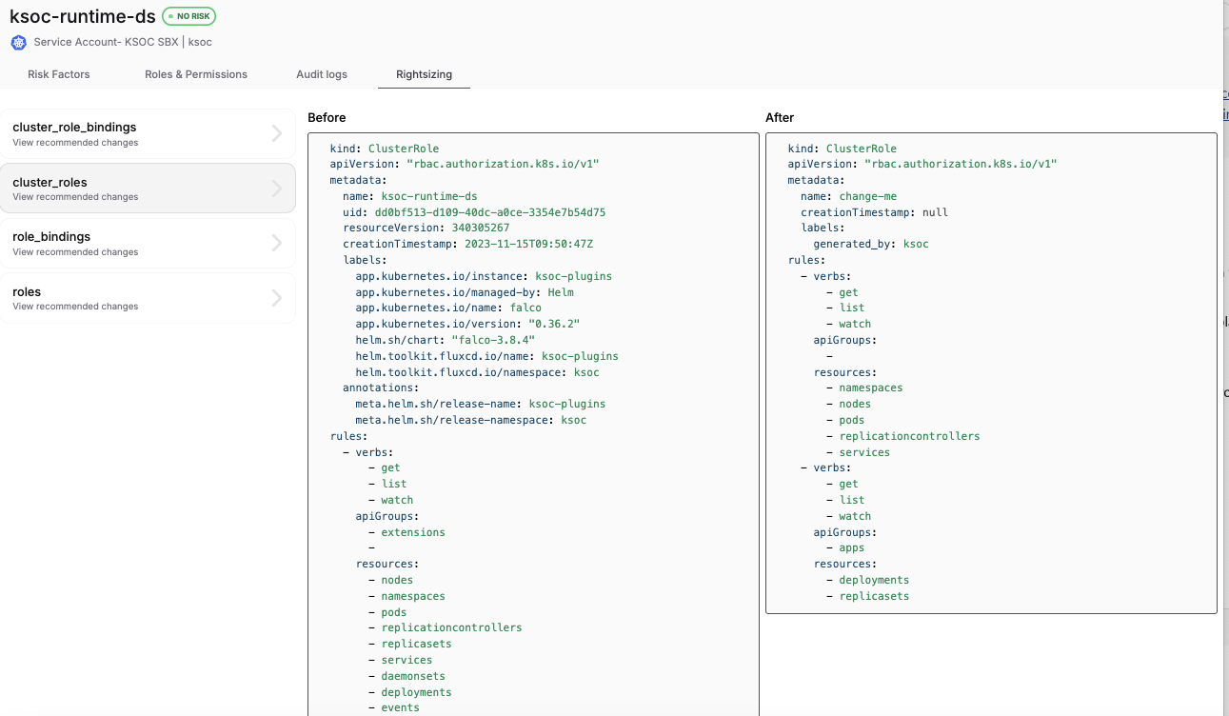Open the Audit logs tab
1229x716 pixels.
322,74
